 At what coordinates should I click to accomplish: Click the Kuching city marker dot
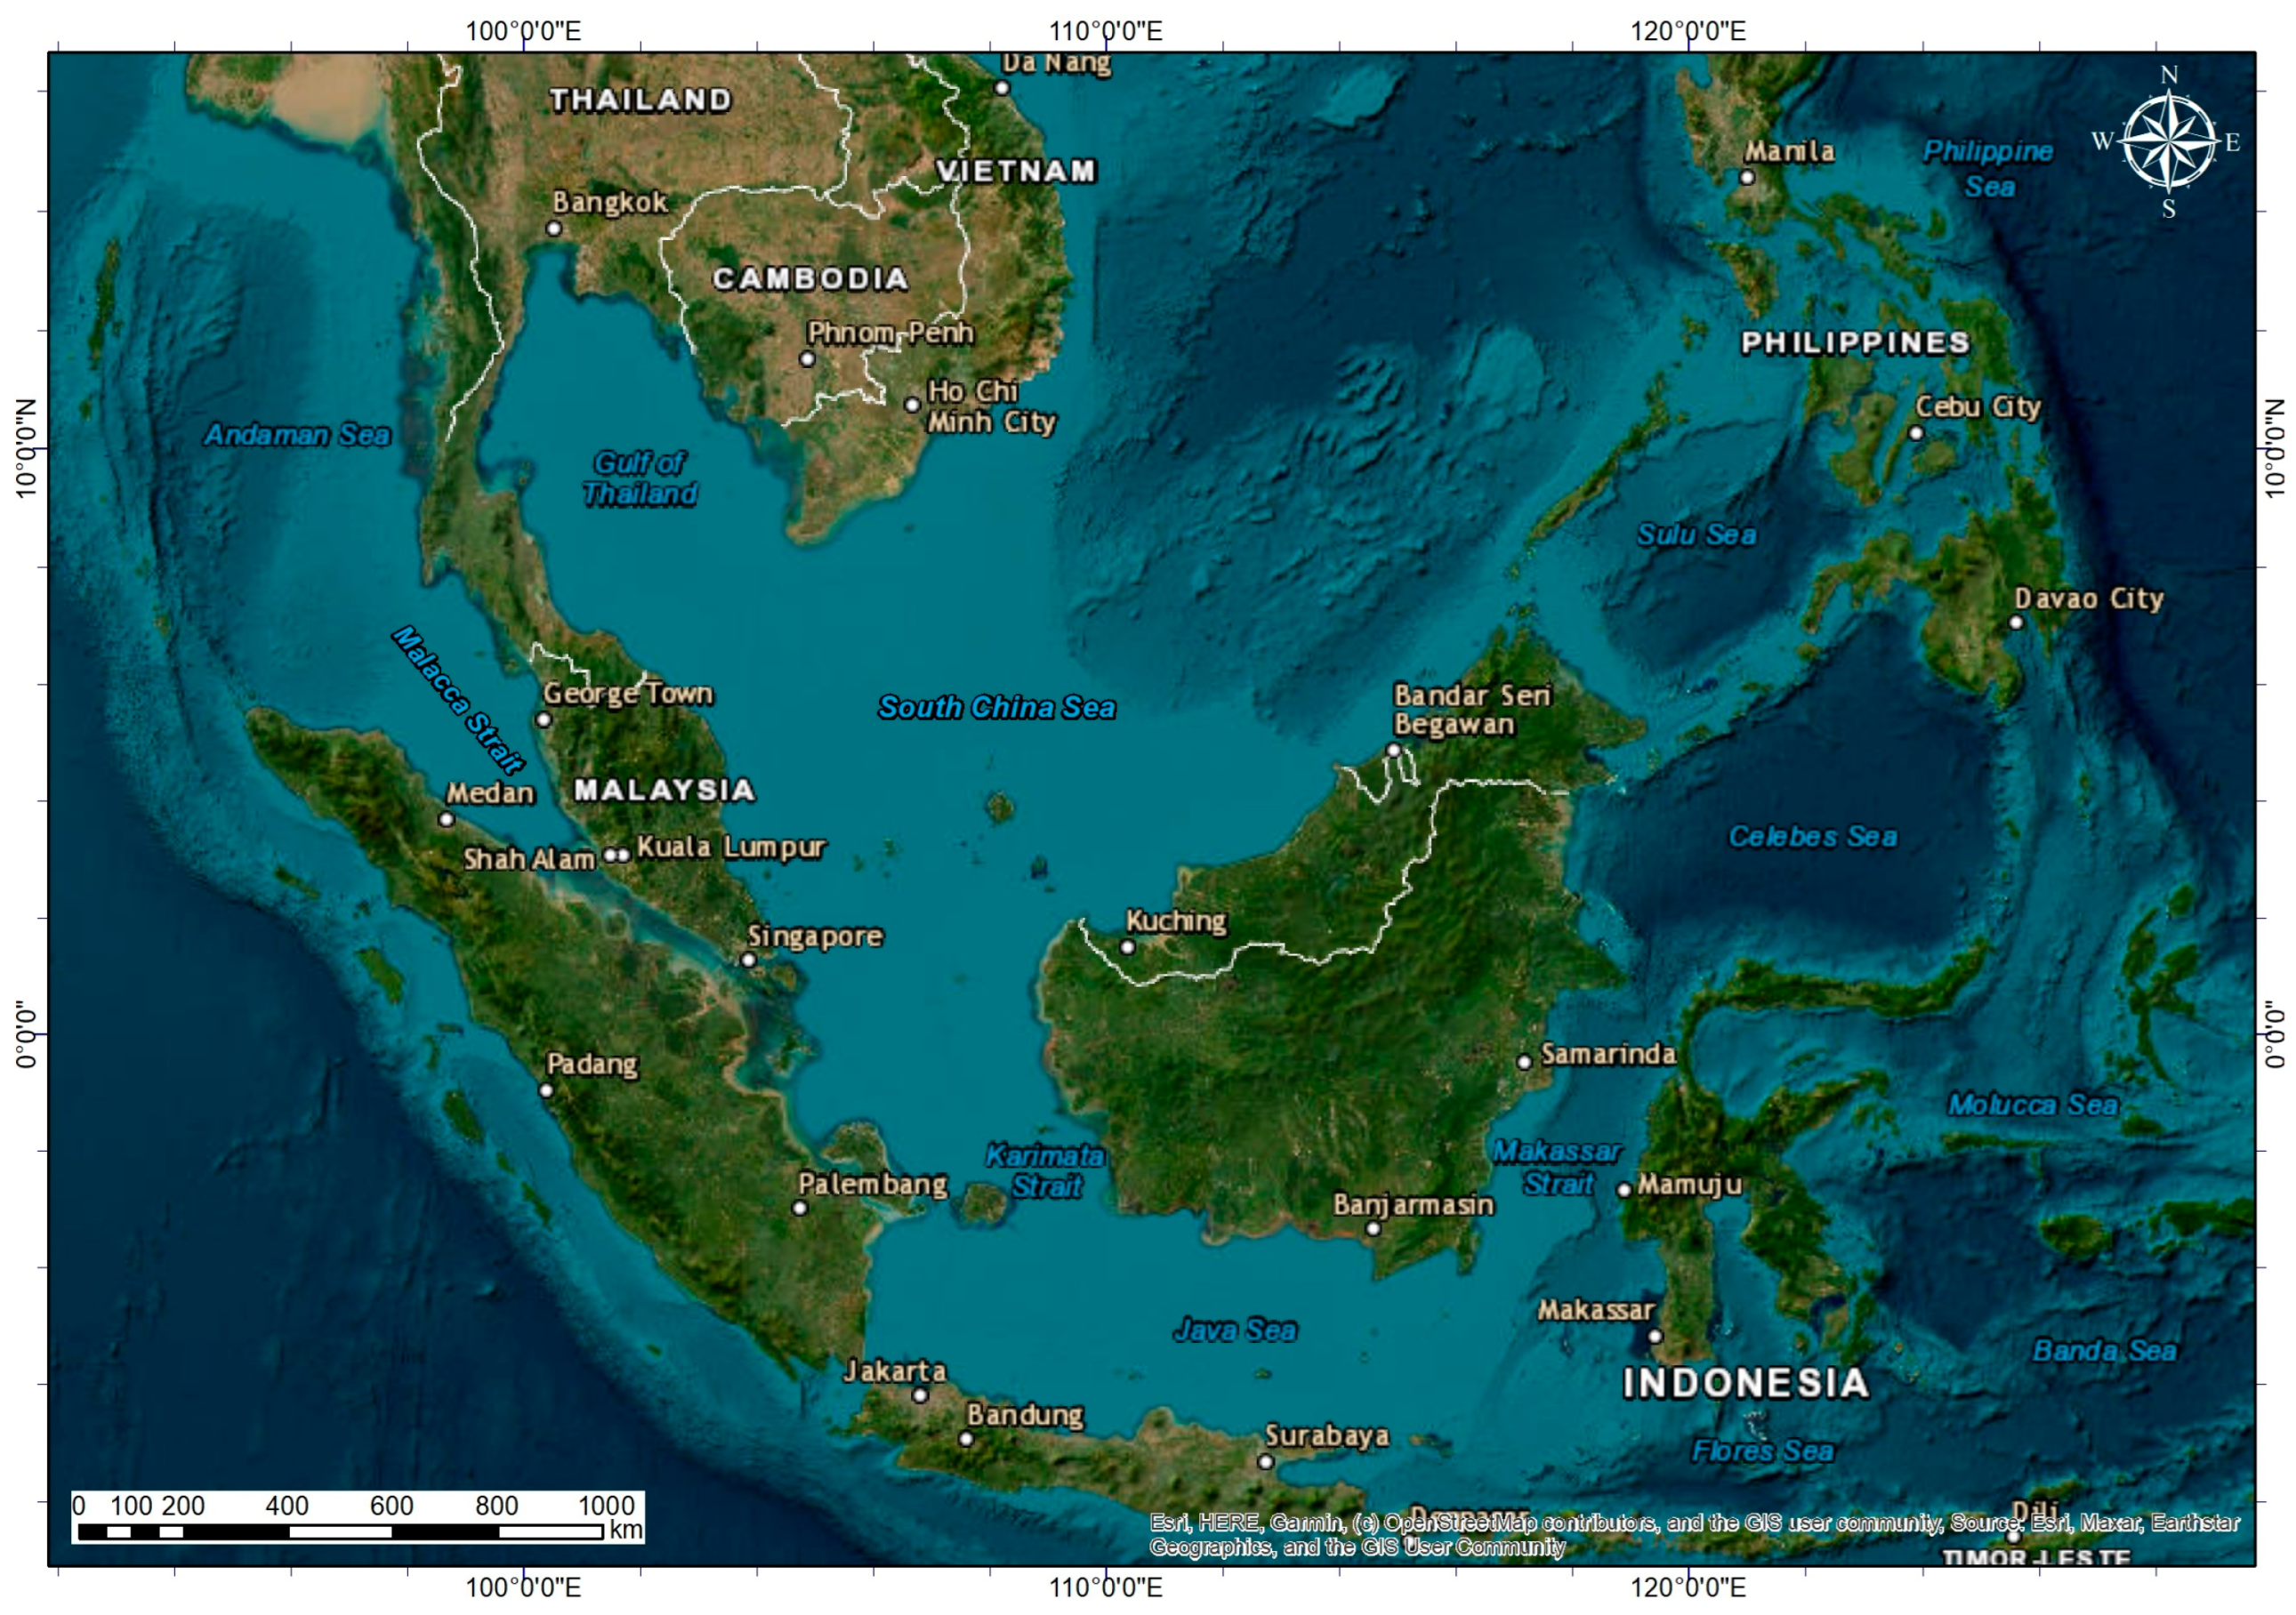1127,947
